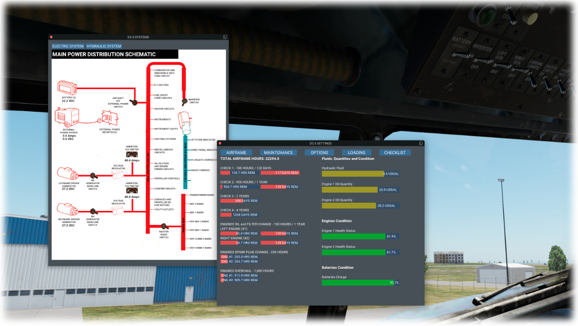Click the RH engine-driven generator icon
578x326 pixels.
(x=67, y=209)
